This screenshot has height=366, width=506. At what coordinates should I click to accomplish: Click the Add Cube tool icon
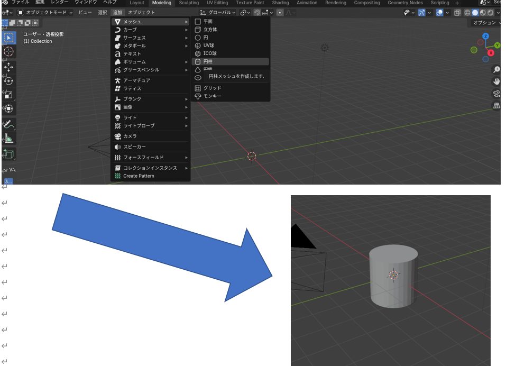8,154
